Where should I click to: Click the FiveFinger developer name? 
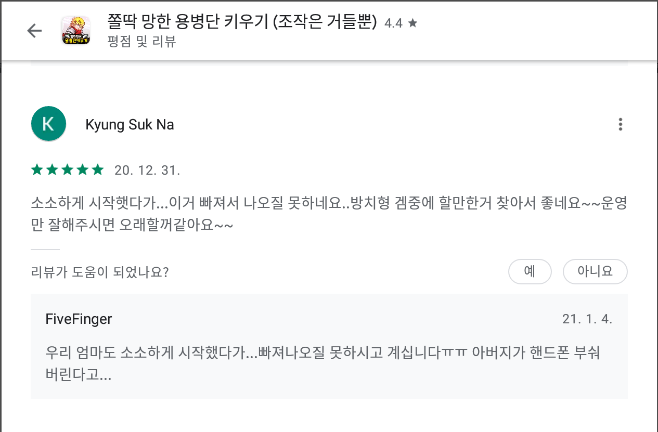(x=79, y=319)
